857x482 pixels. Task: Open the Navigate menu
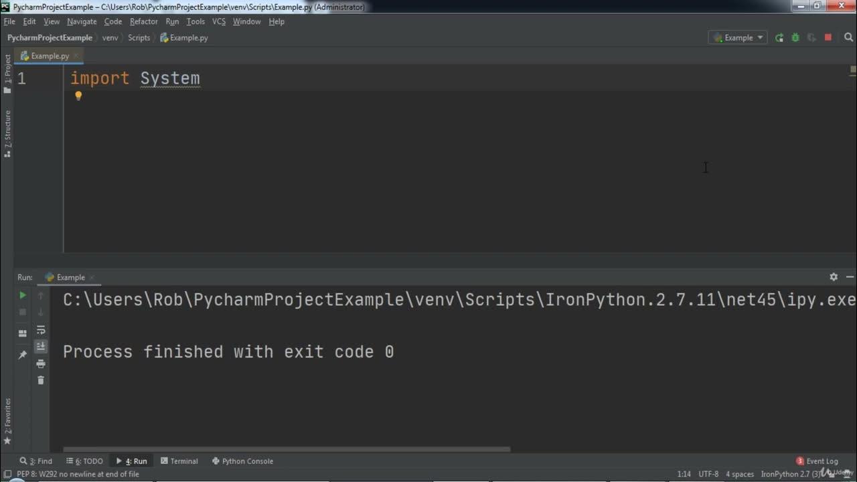(82, 21)
